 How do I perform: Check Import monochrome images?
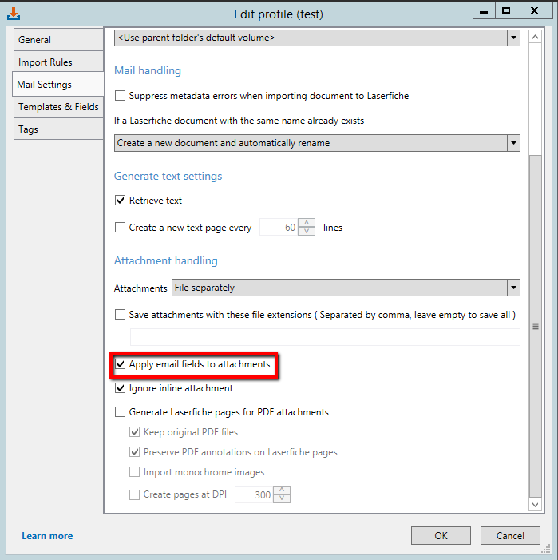click(134, 472)
